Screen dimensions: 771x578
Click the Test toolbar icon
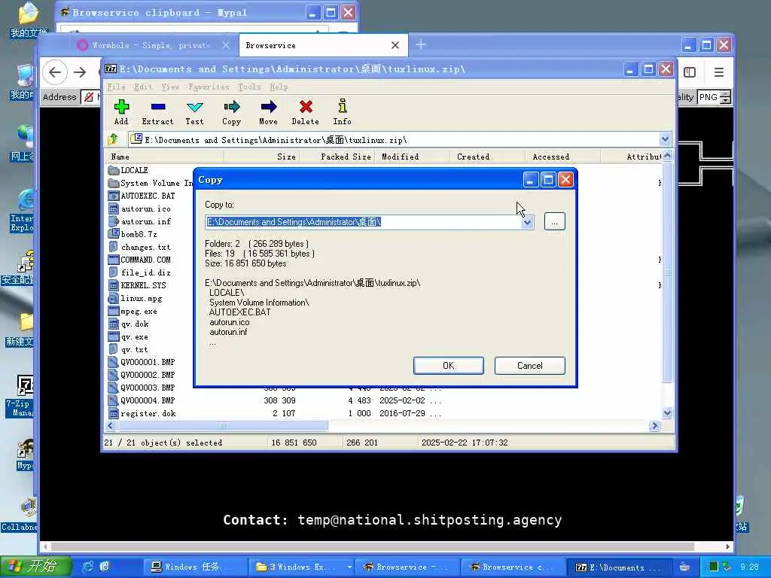[194, 113]
